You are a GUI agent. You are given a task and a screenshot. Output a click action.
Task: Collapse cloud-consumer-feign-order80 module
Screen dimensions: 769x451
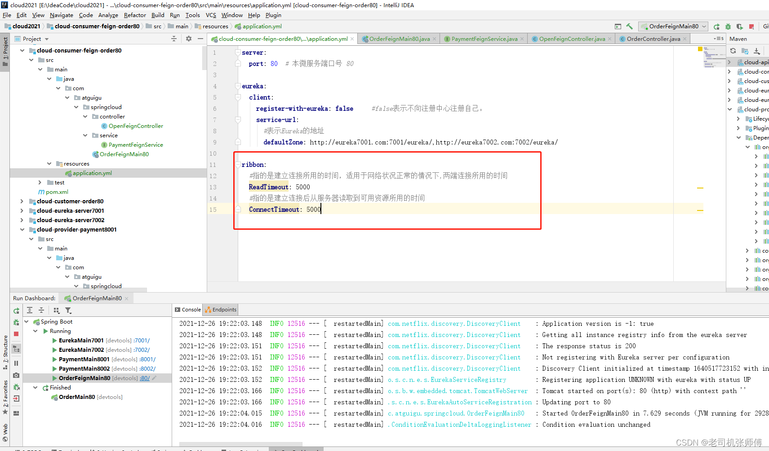22,50
